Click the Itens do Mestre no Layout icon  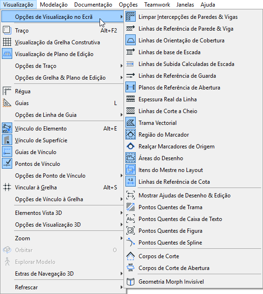pos(131,170)
